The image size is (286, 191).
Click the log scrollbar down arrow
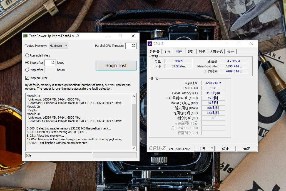[134, 148]
